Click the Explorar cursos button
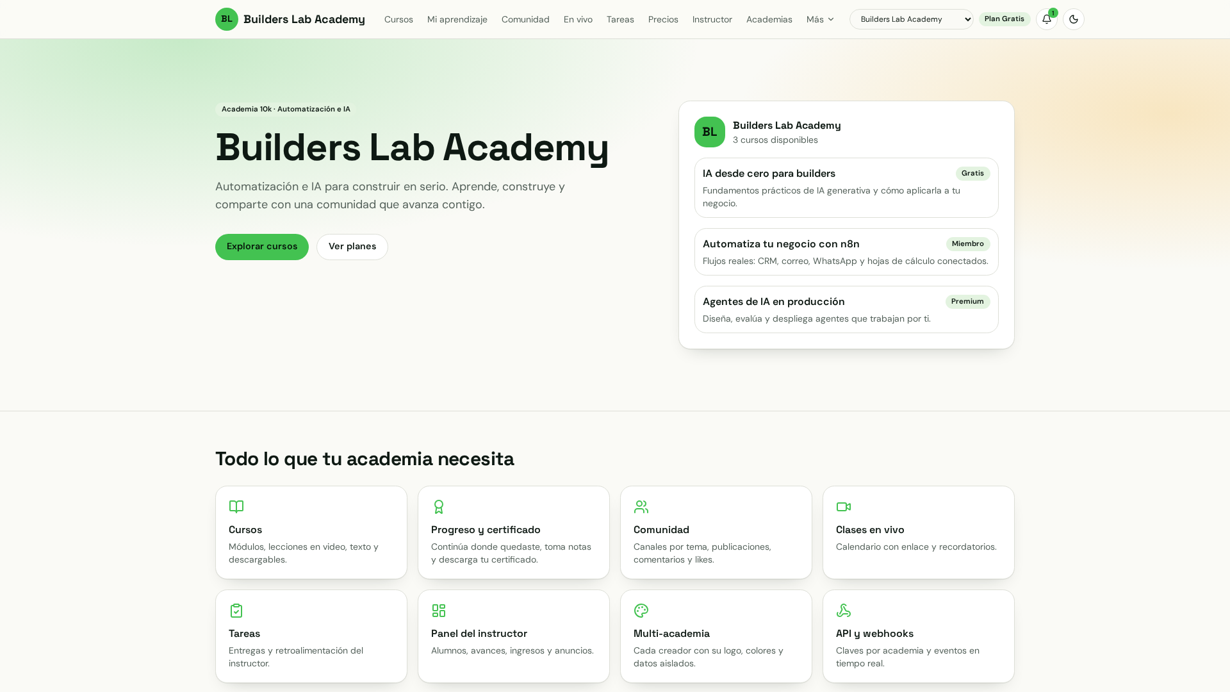1230x692 pixels. pyautogui.click(x=262, y=247)
